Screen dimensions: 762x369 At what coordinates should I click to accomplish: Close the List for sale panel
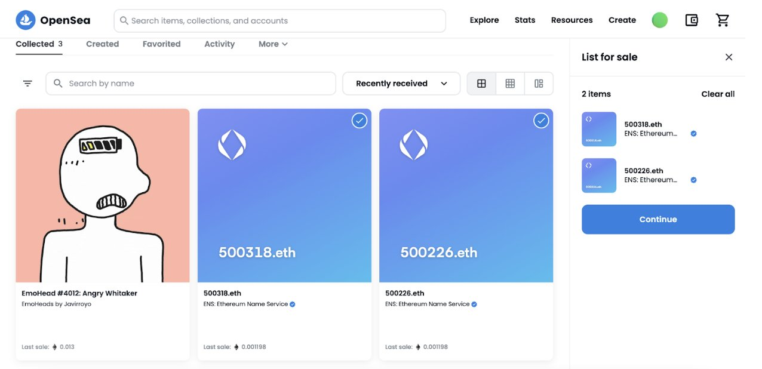click(729, 57)
